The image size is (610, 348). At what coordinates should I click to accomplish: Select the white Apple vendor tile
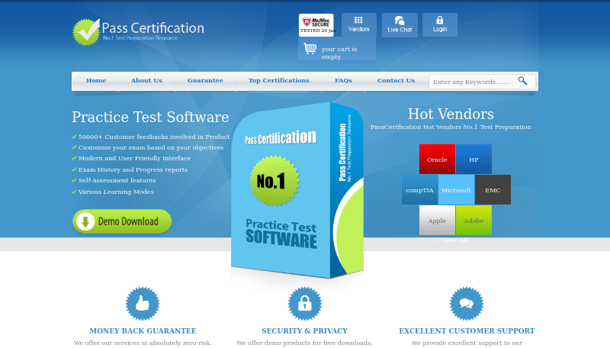tap(437, 221)
